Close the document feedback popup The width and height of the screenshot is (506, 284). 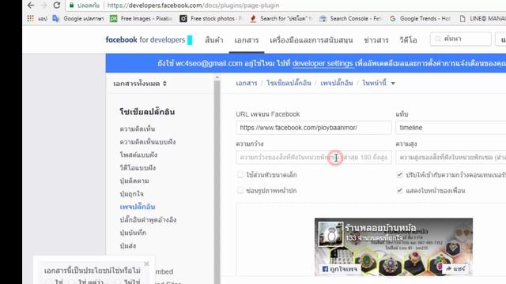146,263
